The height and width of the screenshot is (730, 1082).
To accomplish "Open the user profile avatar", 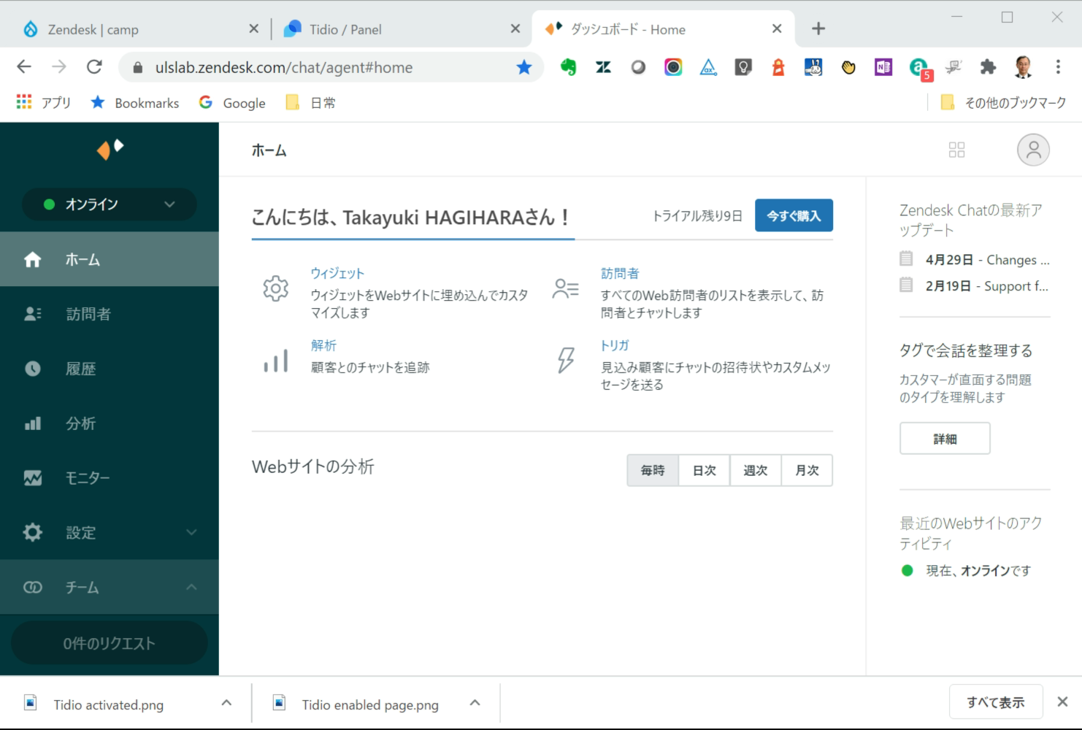I will (1033, 150).
